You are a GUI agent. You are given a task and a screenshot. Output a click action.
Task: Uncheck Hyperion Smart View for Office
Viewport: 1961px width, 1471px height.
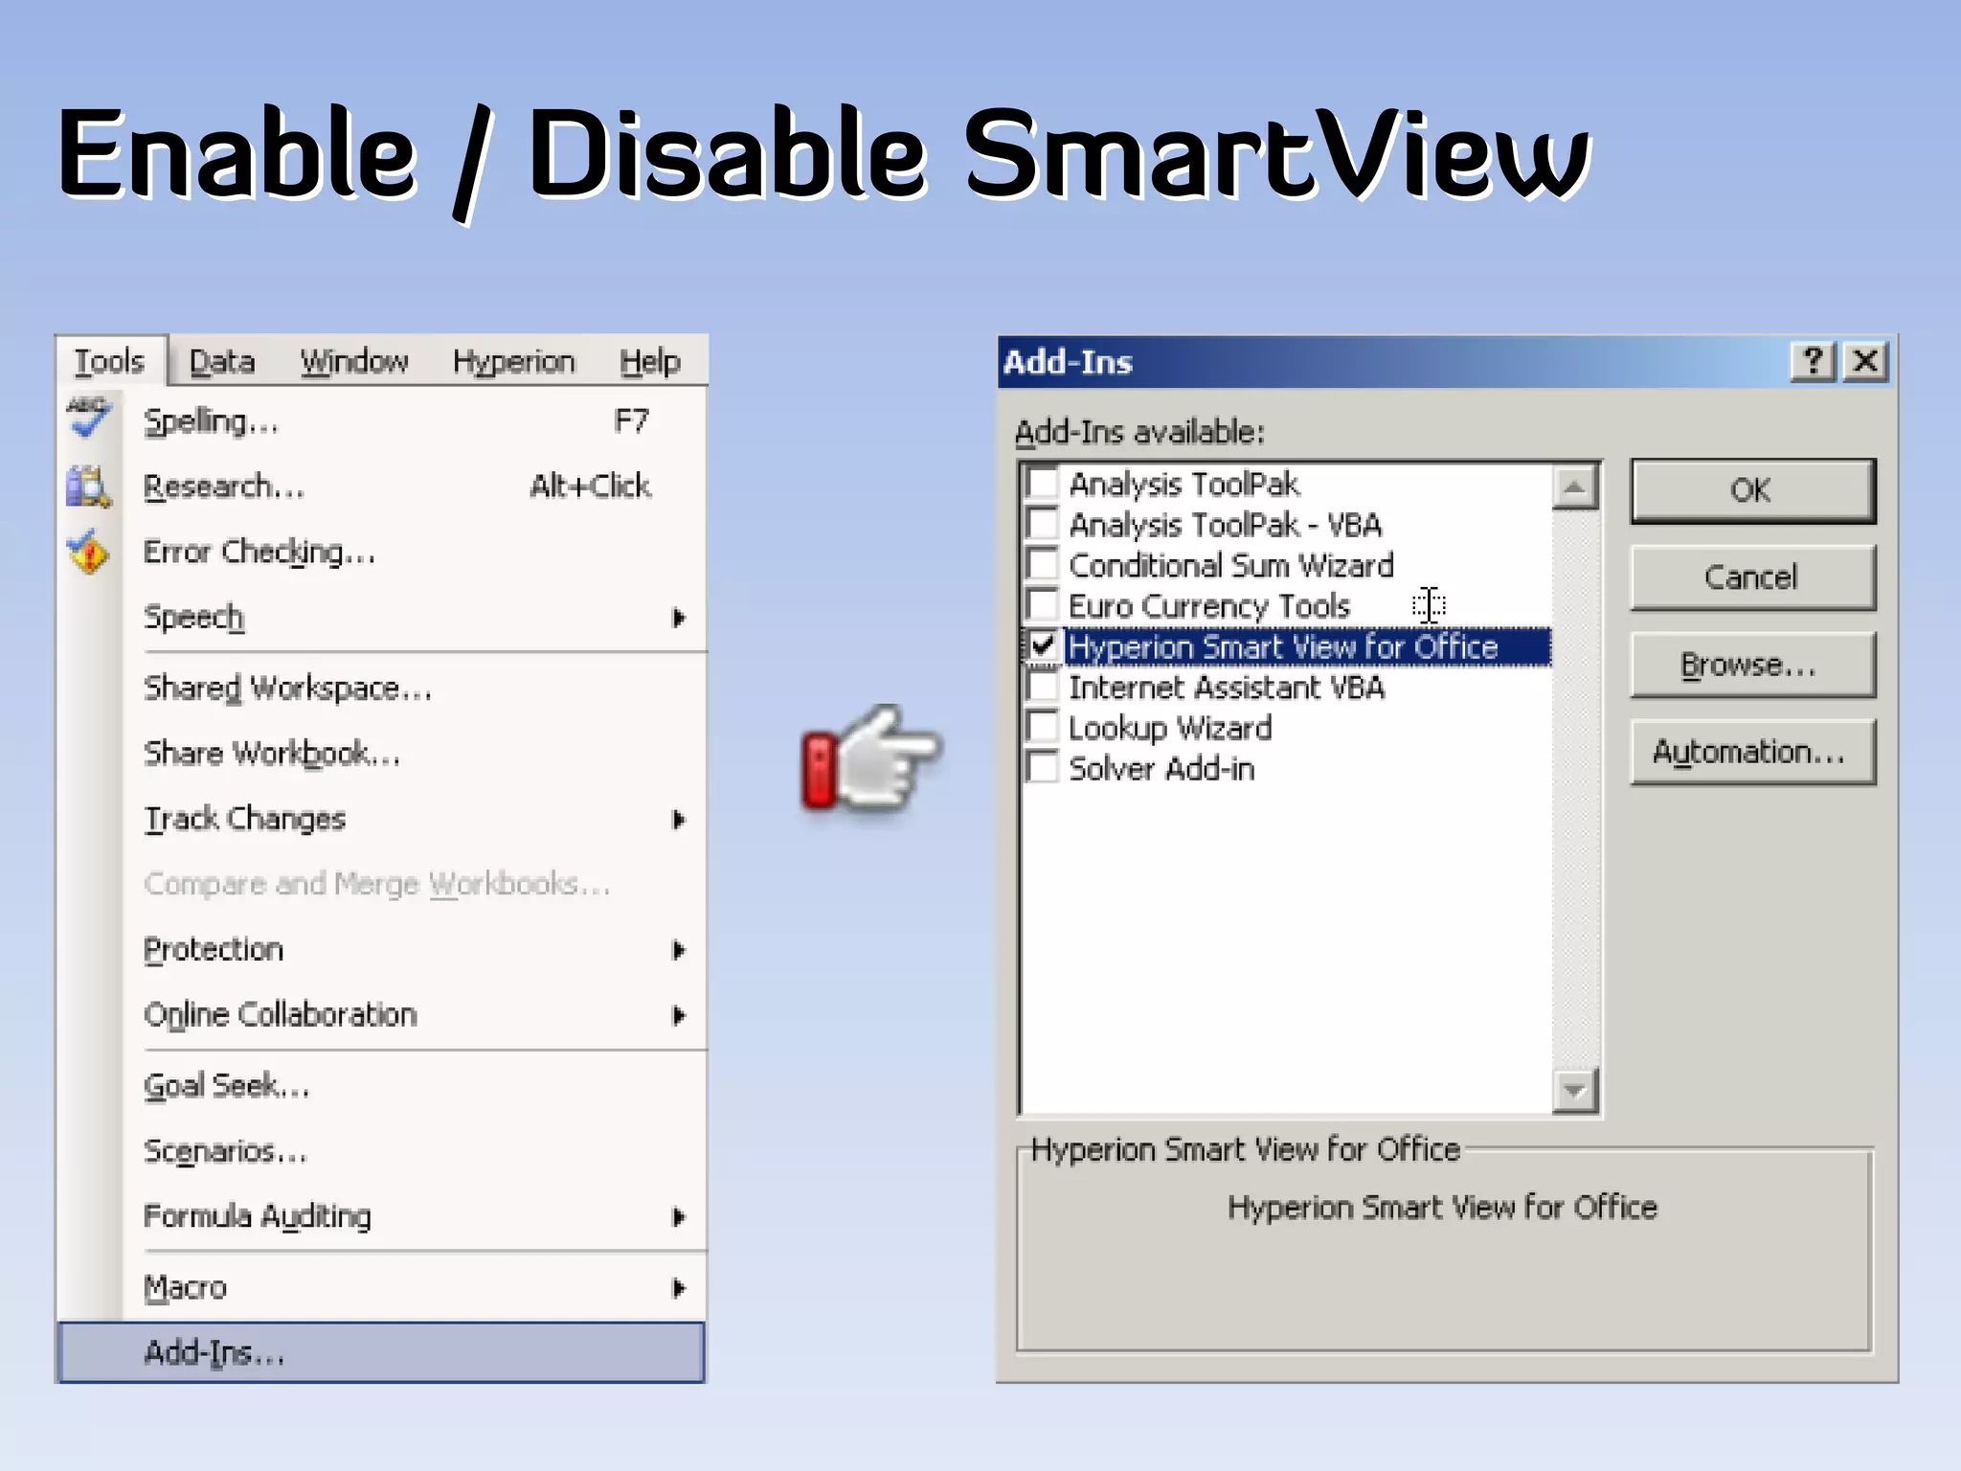pos(1042,645)
